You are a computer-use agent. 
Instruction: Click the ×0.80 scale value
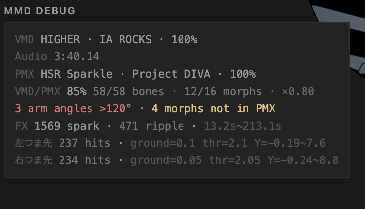[298, 91]
